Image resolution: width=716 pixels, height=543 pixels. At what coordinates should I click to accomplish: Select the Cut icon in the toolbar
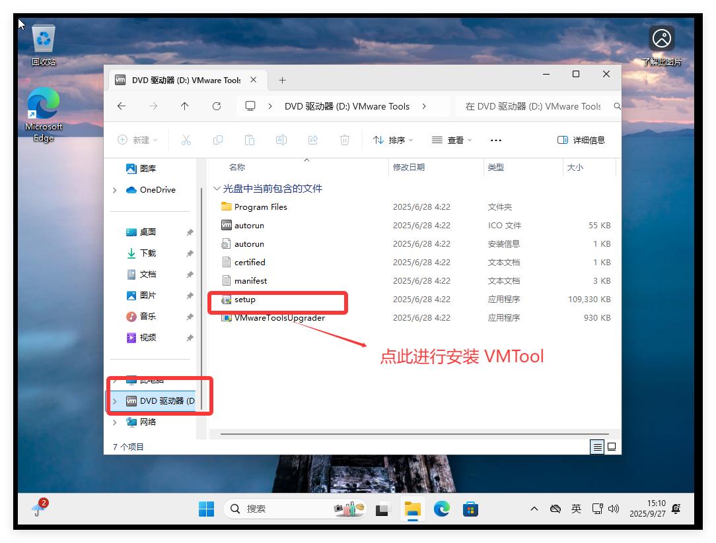[186, 139]
